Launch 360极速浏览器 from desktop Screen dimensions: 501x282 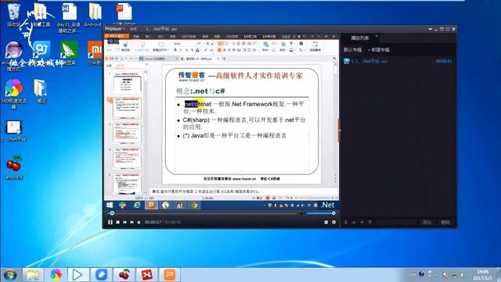click(x=14, y=94)
